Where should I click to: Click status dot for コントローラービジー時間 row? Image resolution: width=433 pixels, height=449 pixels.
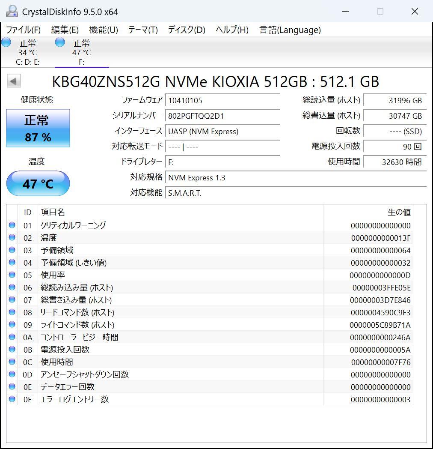tap(12, 337)
